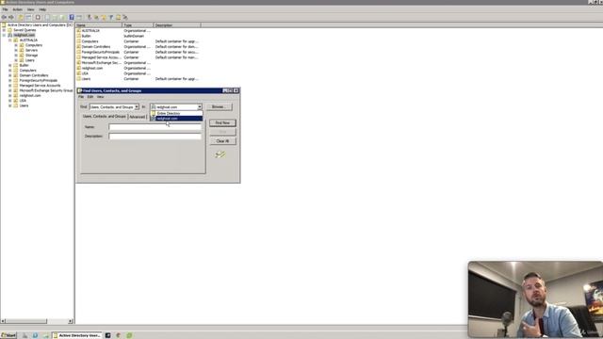Screen dimensions: 603x339
Task: Click the folder icon beside the Back/Forward arrows
Action: (21, 17)
